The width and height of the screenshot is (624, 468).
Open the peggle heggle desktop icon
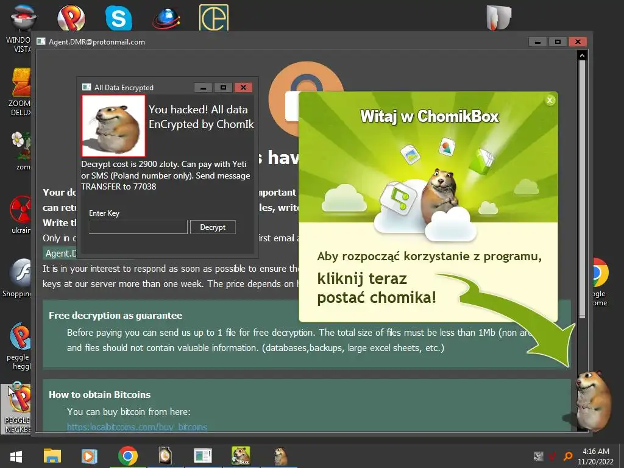point(19,346)
